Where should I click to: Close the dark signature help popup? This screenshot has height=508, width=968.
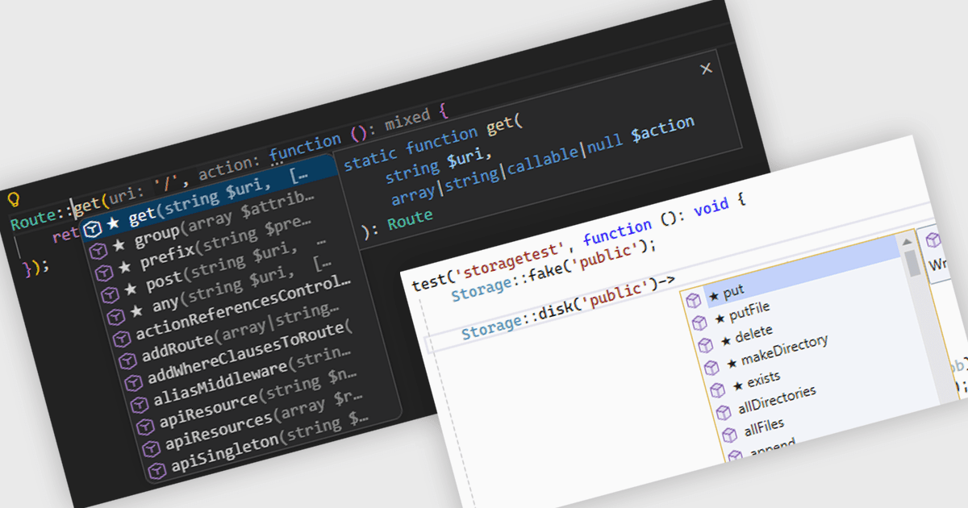pos(707,69)
